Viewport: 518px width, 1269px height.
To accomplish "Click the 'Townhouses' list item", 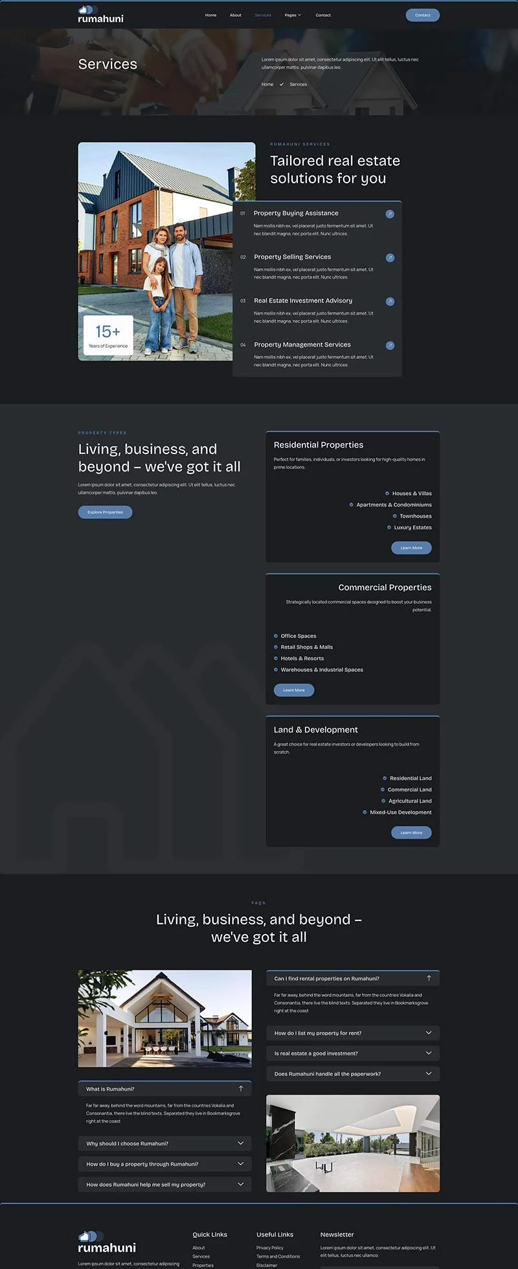I will click(x=412, y=516).
